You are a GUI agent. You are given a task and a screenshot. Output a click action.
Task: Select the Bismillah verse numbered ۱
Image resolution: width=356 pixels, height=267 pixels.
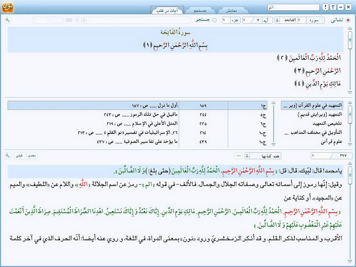pyautogui.click(x=176, y=45)
